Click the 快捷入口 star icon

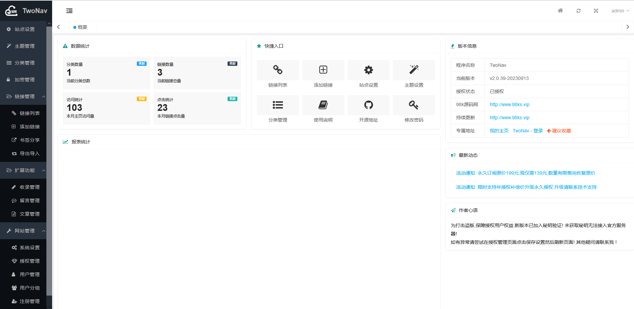coord(259,46)
